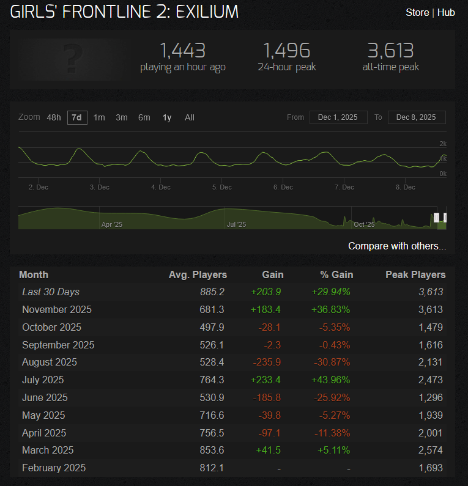The image size is (468, 486).
Task: Click the +233.4 gain for July
Action: point(266,380)
